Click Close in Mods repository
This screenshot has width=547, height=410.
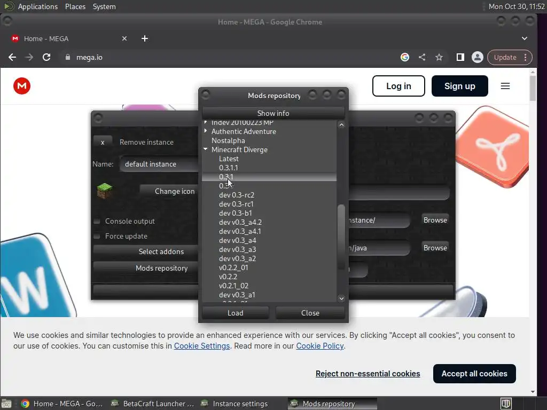pyautogui.click(x=310, y=313)
